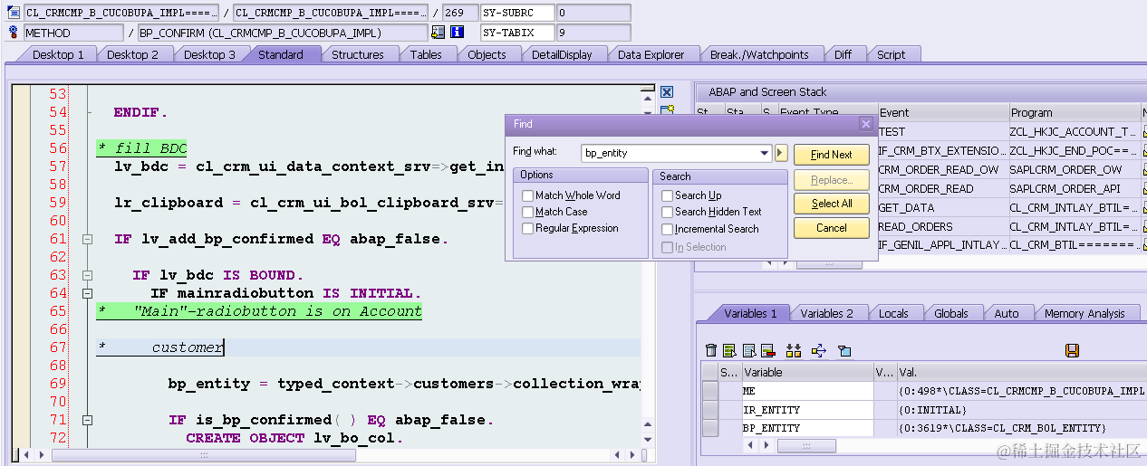Click SY-SUBRC field label
1147x466 pixels.
[x=516, y=13]
